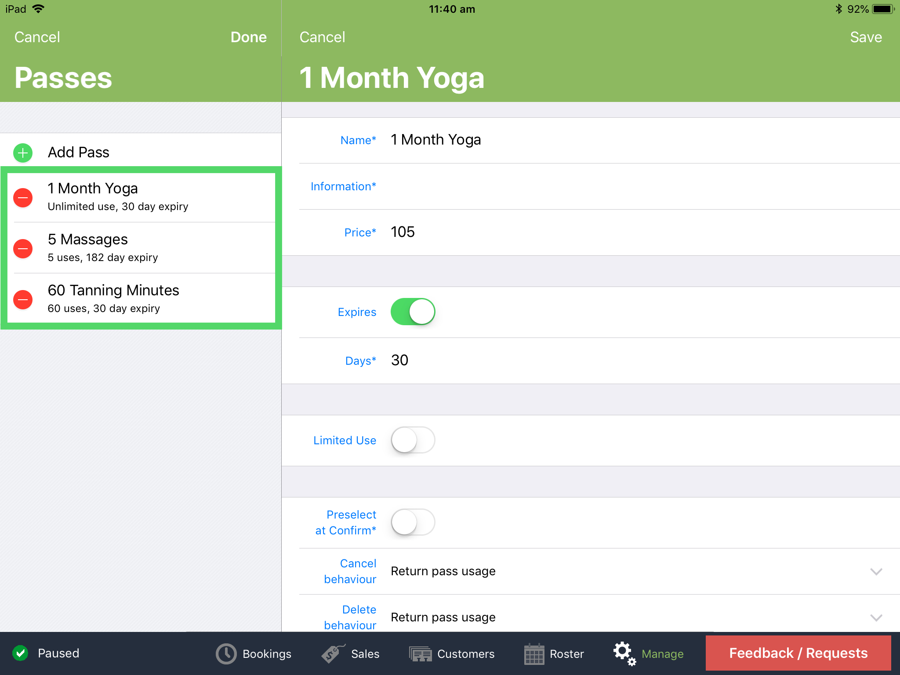Tap the Expires field label
This screenshot has width=900, height=675.
[x=357, y=312]
